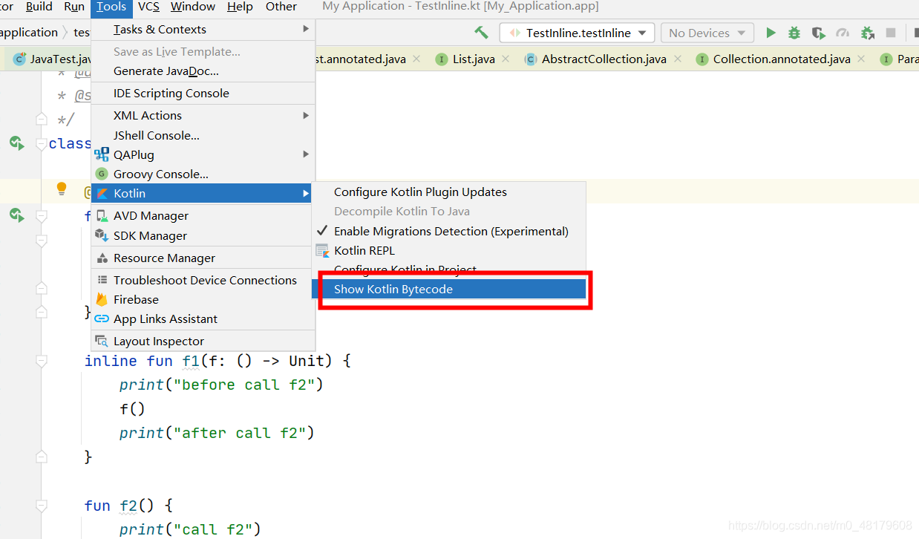This screenshot has width=919, height=539.
Task: Open the Other menu
Action: (281, 7)
